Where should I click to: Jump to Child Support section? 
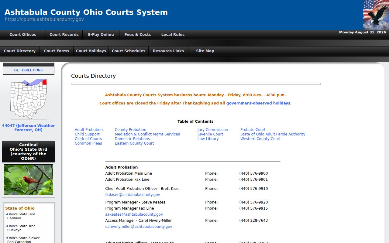87,134
